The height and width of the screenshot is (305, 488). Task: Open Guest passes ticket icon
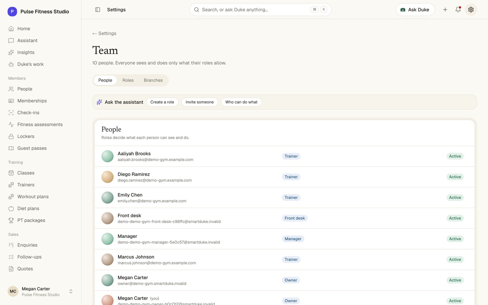(11, 148)
